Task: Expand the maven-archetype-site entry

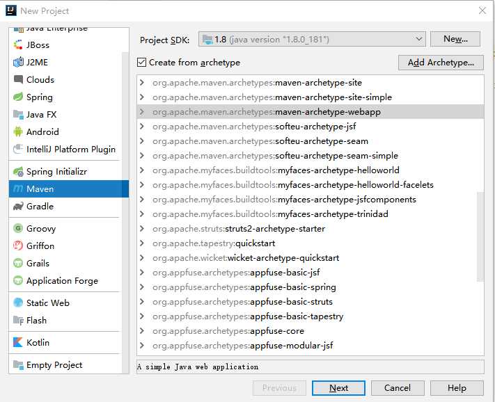Action: [142, 83]
